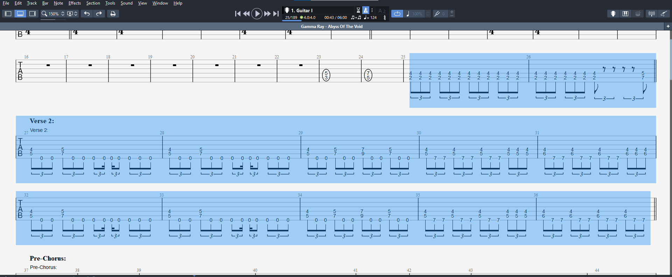
Task: Open the Help menu
Action: [x=178, y=3]
